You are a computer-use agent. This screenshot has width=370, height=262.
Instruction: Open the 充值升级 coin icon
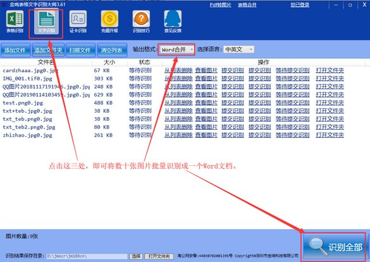109,22
